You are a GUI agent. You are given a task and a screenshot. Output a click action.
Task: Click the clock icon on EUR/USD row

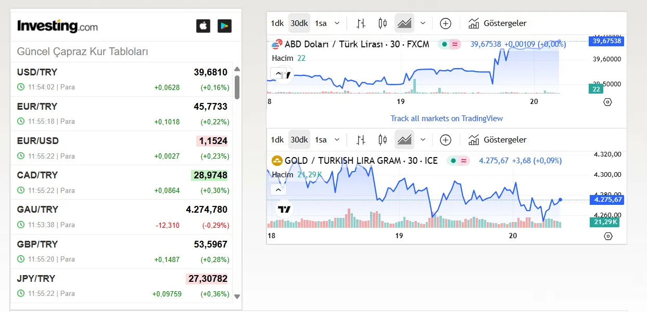click(21, 155)
